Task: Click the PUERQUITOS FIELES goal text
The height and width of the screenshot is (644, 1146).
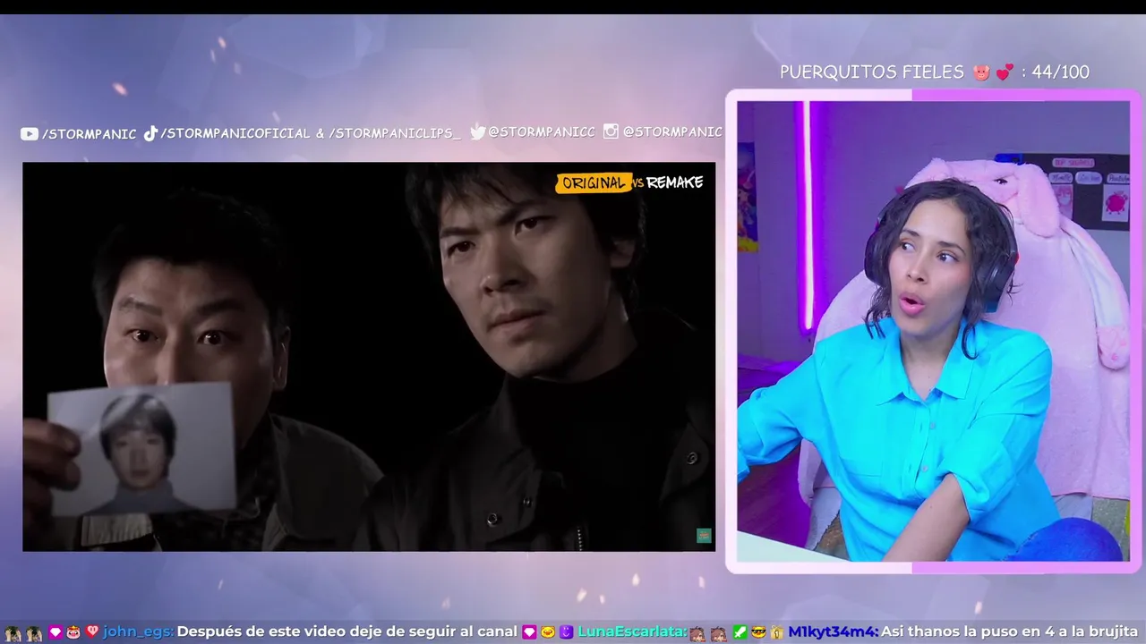Action: 871,72
